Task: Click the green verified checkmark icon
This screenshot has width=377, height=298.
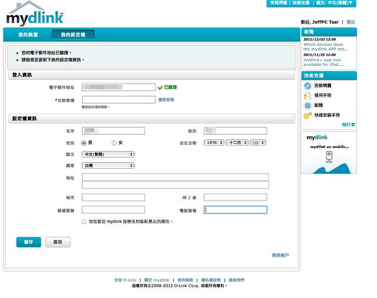Action: coord(160,88)
